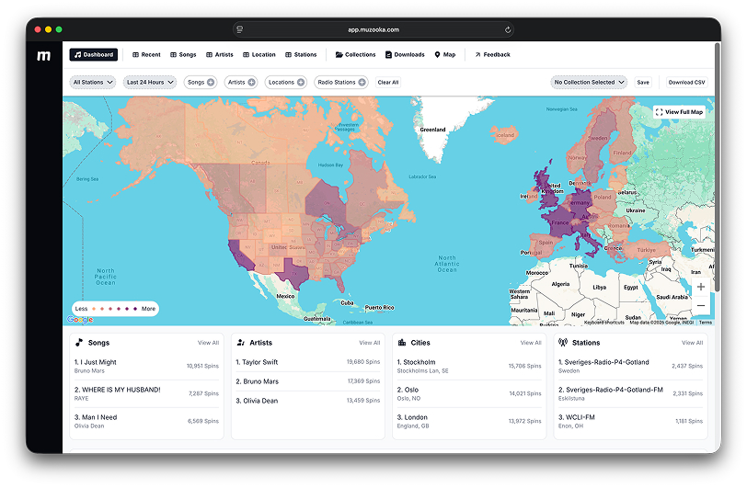747x488 pixels.
Task: Open the Downloads page
Action: point(405,55)
